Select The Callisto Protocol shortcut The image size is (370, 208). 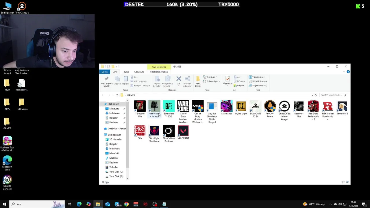pos(169,134)
